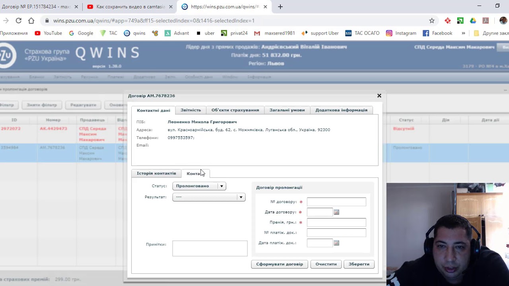
Task: Open the Facebook bookmark
Action: coord(437,33)
